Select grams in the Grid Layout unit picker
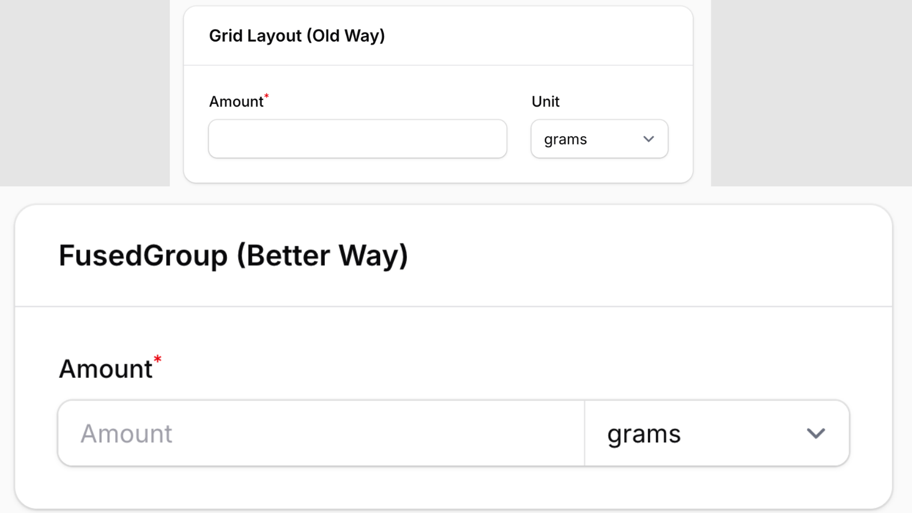 [566, 139]
